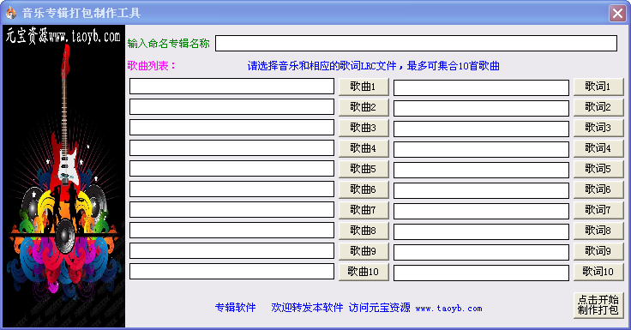Select the lyrics field beside 歌词3
The height and width of the screenshot is (330, 631).
point(481,129)
